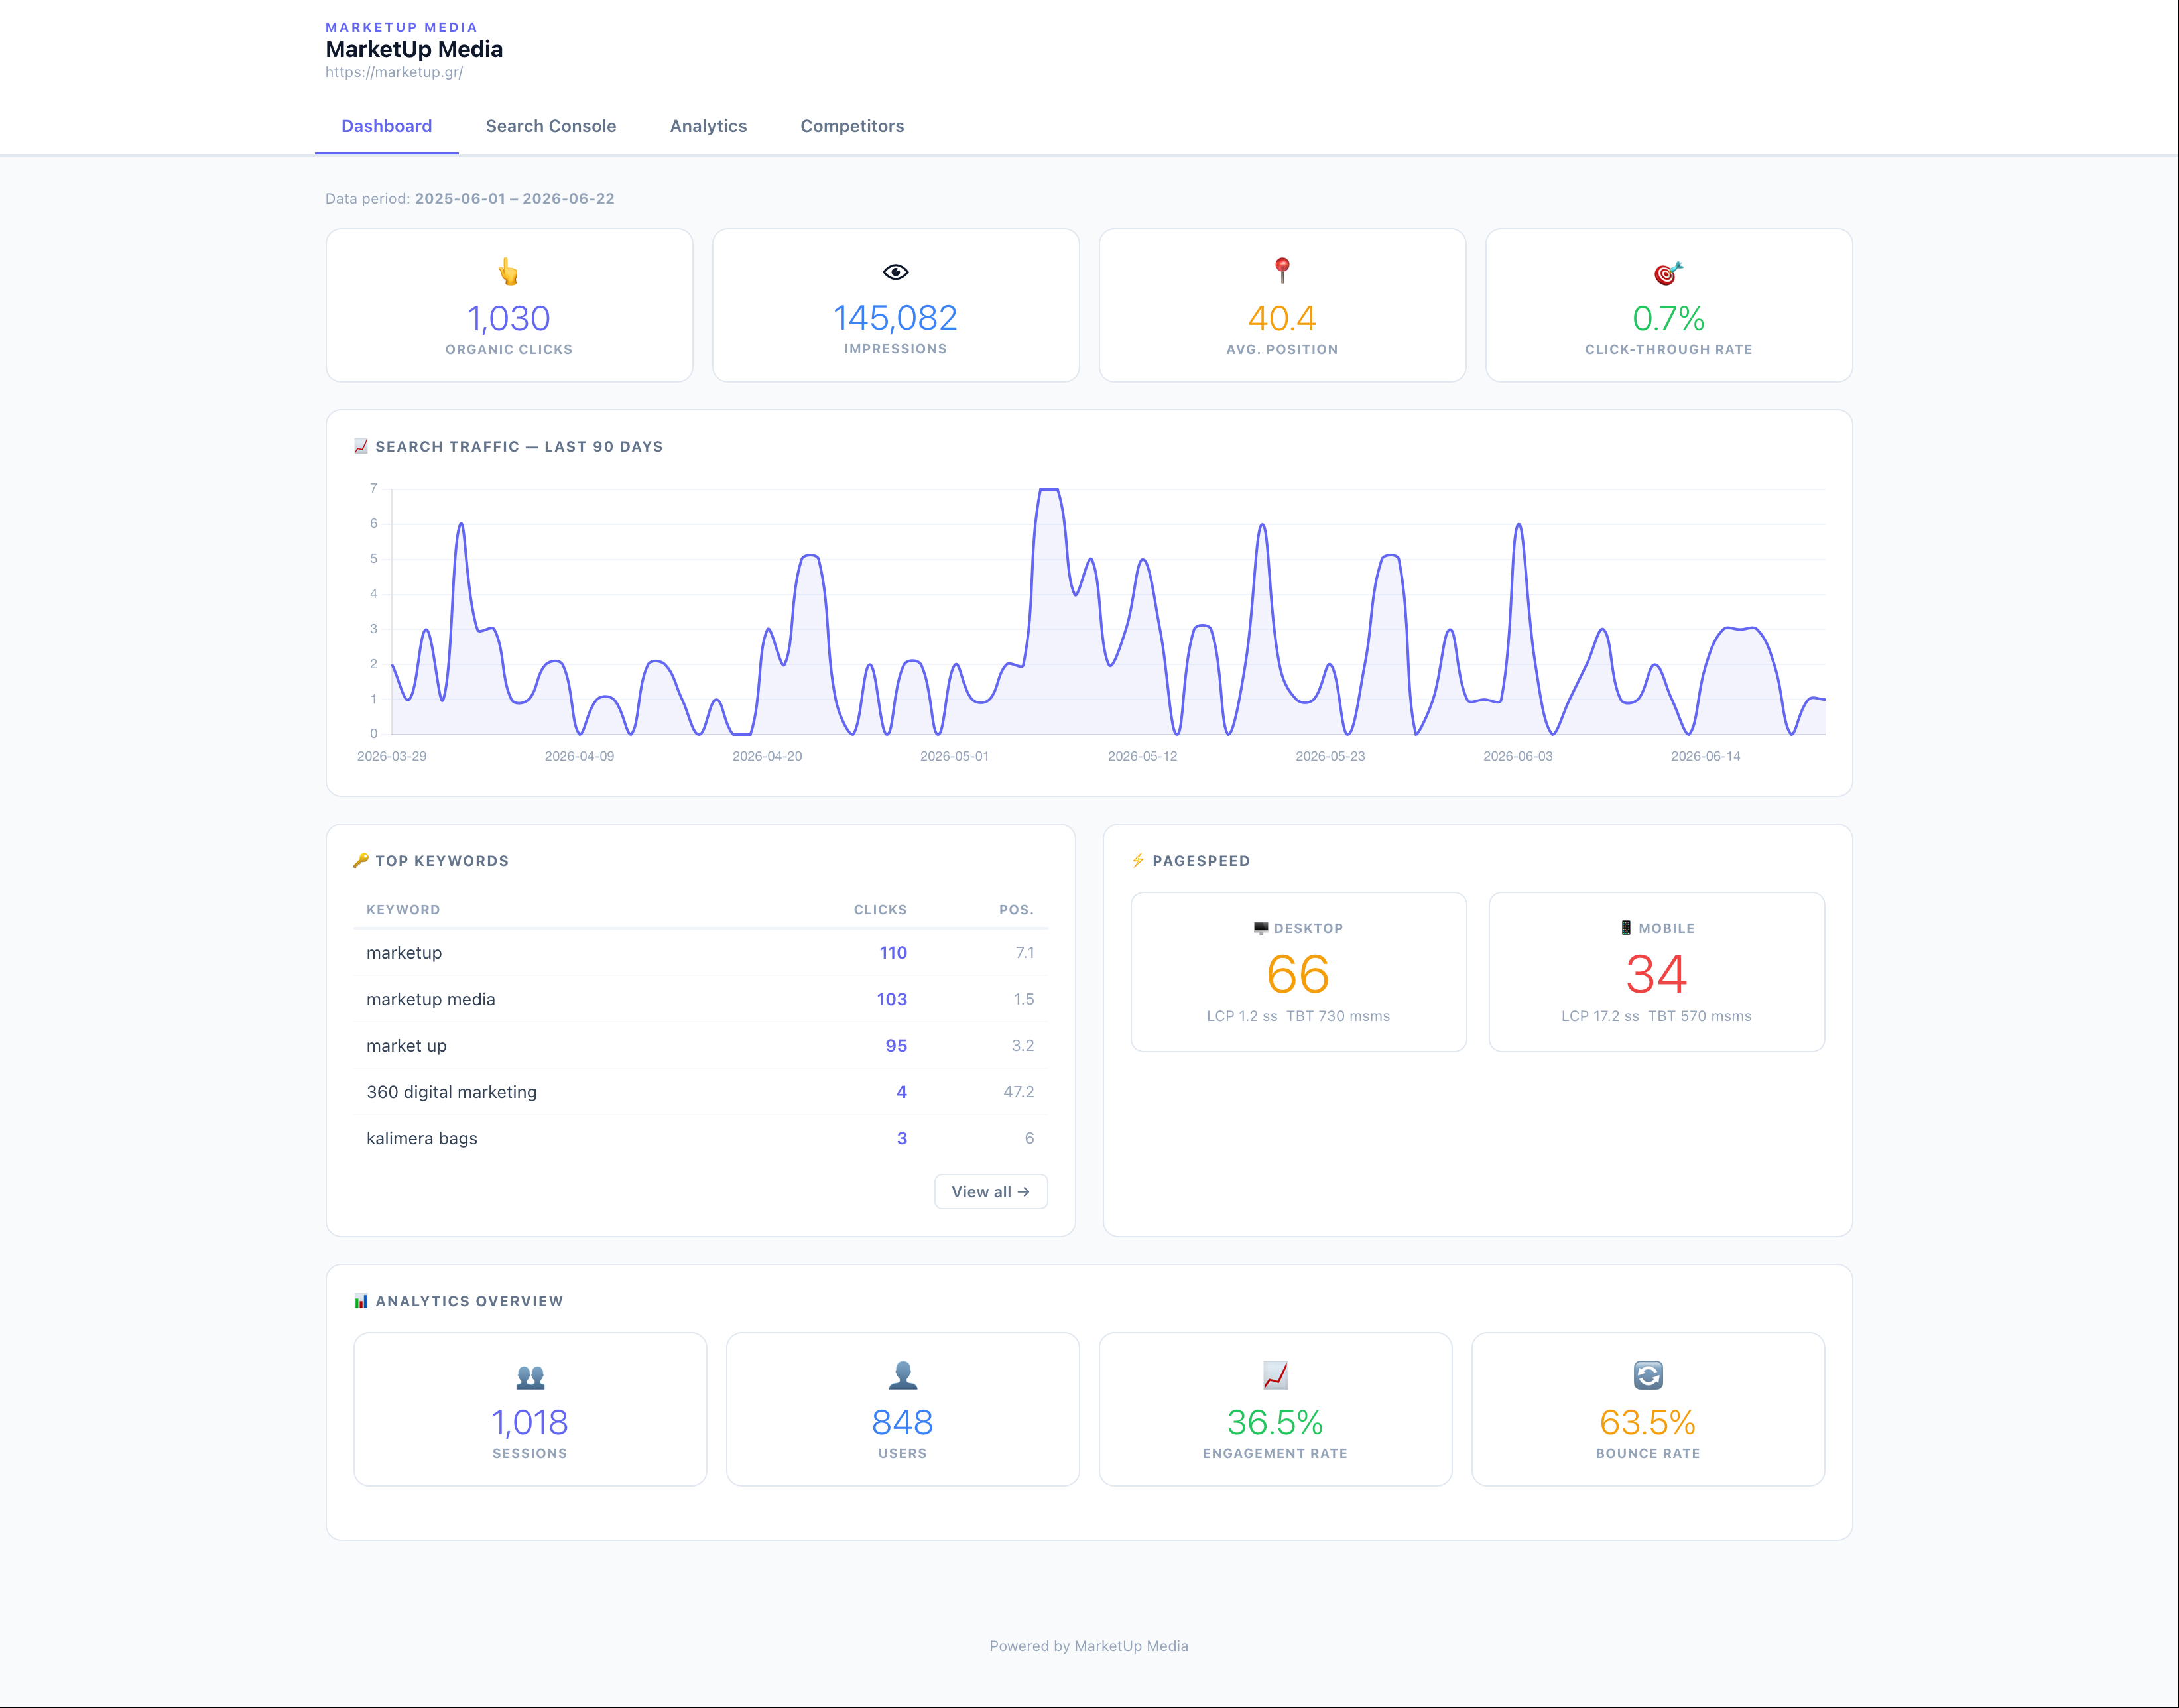
Task: Click the 36.5% engagement rate value
Action: click(1275, 1423)
